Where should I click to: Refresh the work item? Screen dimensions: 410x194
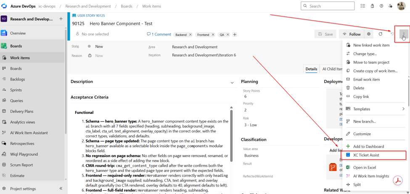coord(381,34)
